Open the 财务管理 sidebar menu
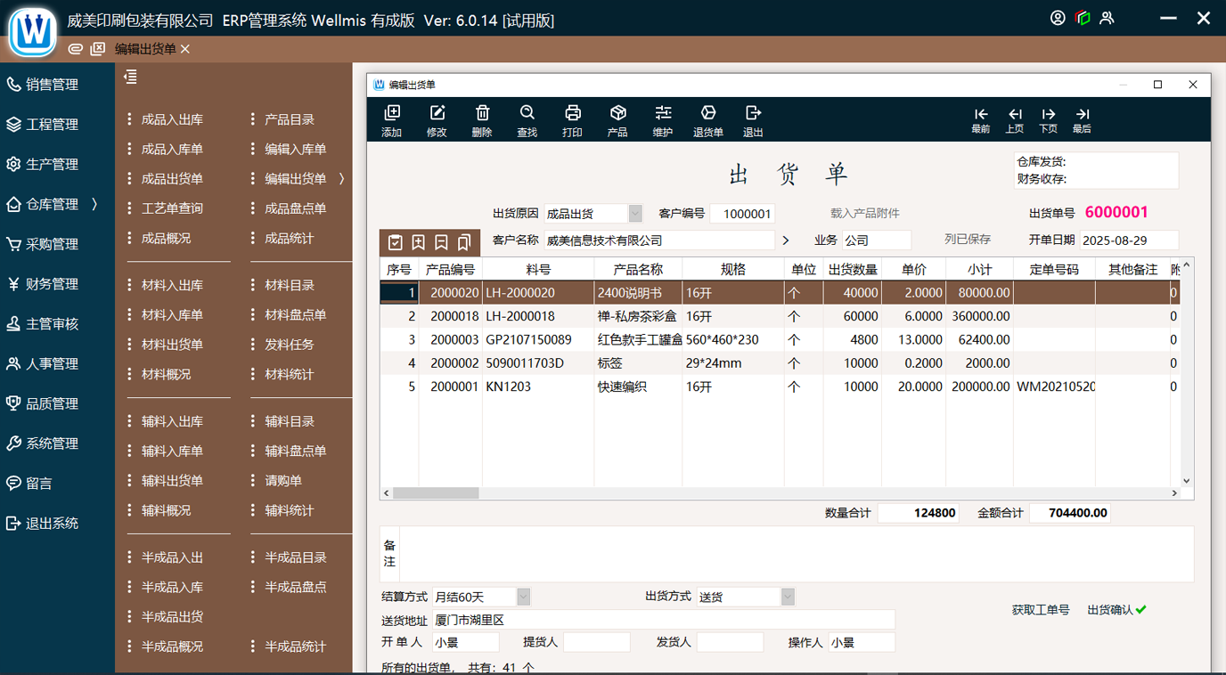The width and height of the screenshot is (1226, 675). pyautogui.click(x=53, y=283)
